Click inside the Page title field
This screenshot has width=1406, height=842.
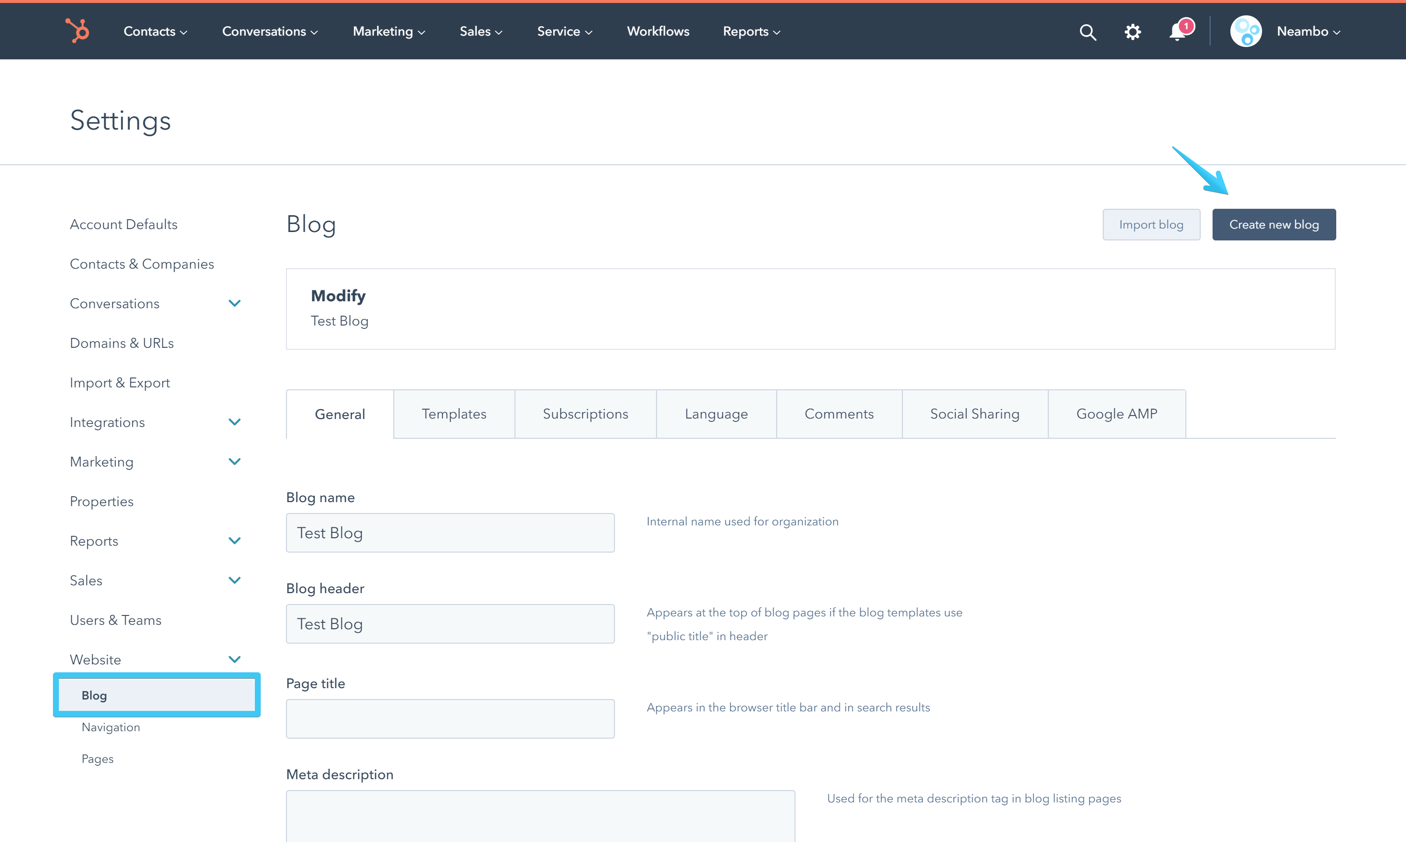(x=450, y=718)
